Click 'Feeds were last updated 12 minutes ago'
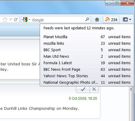The width and height of the screenshot is (135, 121). click(79, 28)
